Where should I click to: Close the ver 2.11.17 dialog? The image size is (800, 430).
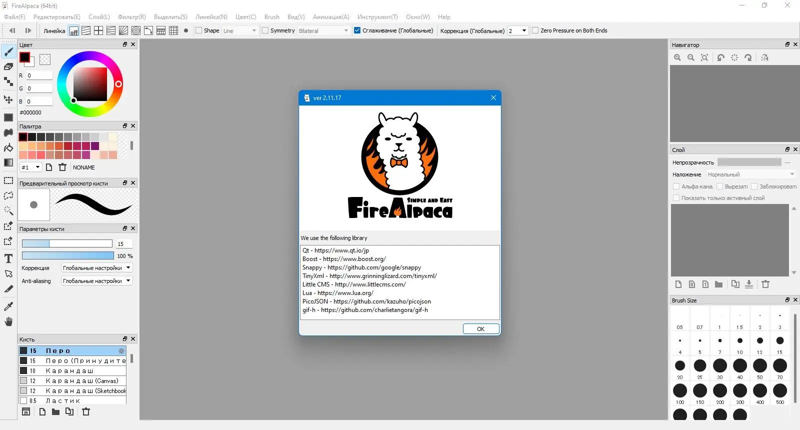coord(493,97)
